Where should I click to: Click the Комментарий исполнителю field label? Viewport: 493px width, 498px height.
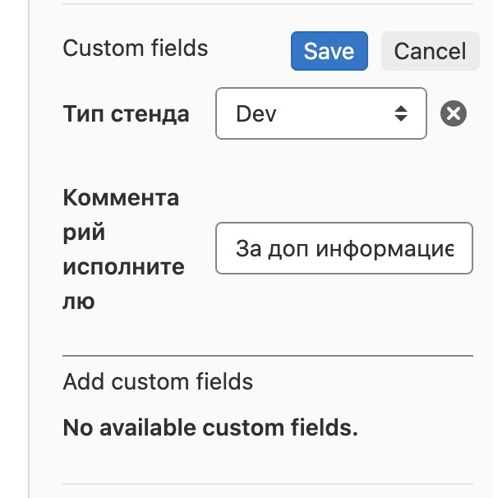click(x=123, y=250)
